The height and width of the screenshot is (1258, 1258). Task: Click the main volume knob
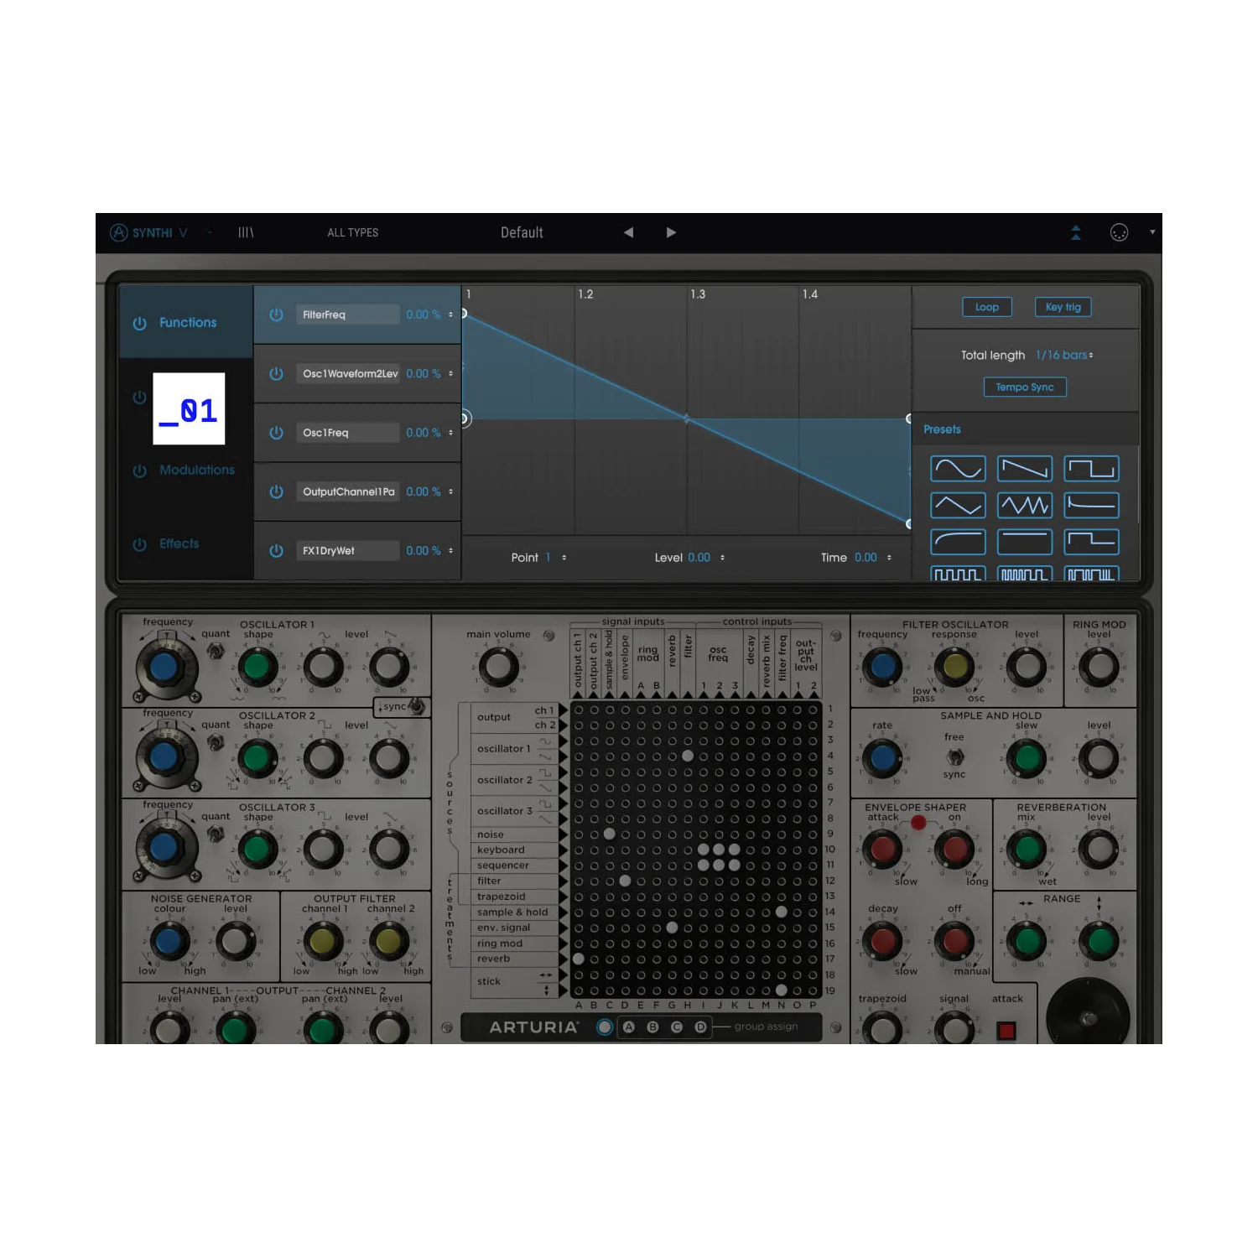coord(498,668)
